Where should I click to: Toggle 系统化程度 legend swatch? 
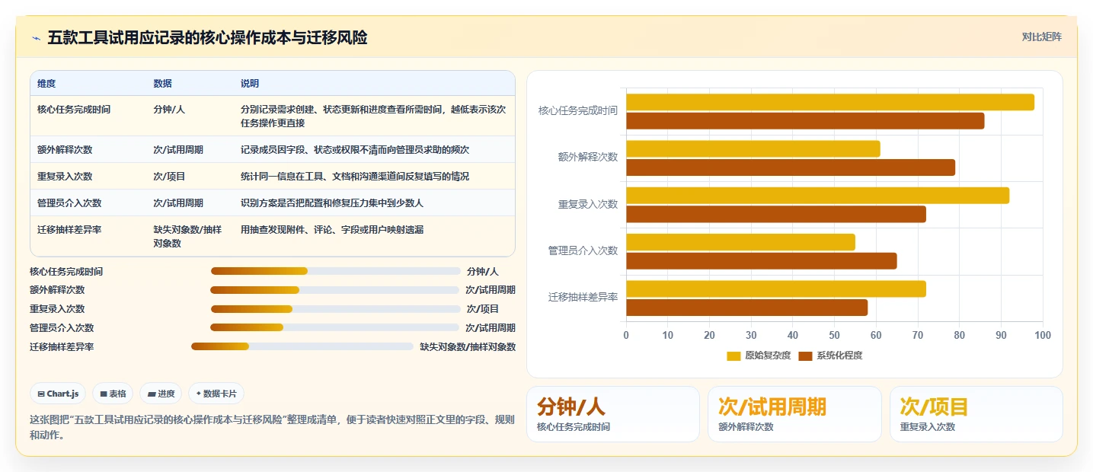(x=806, y=356)
